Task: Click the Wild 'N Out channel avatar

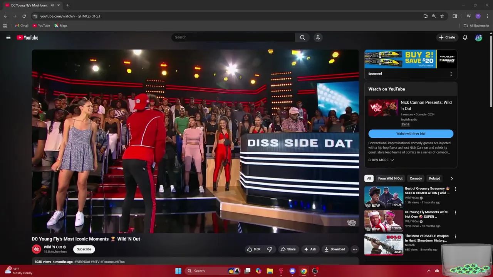Action: pyautogui.click(x=36, y=249)
